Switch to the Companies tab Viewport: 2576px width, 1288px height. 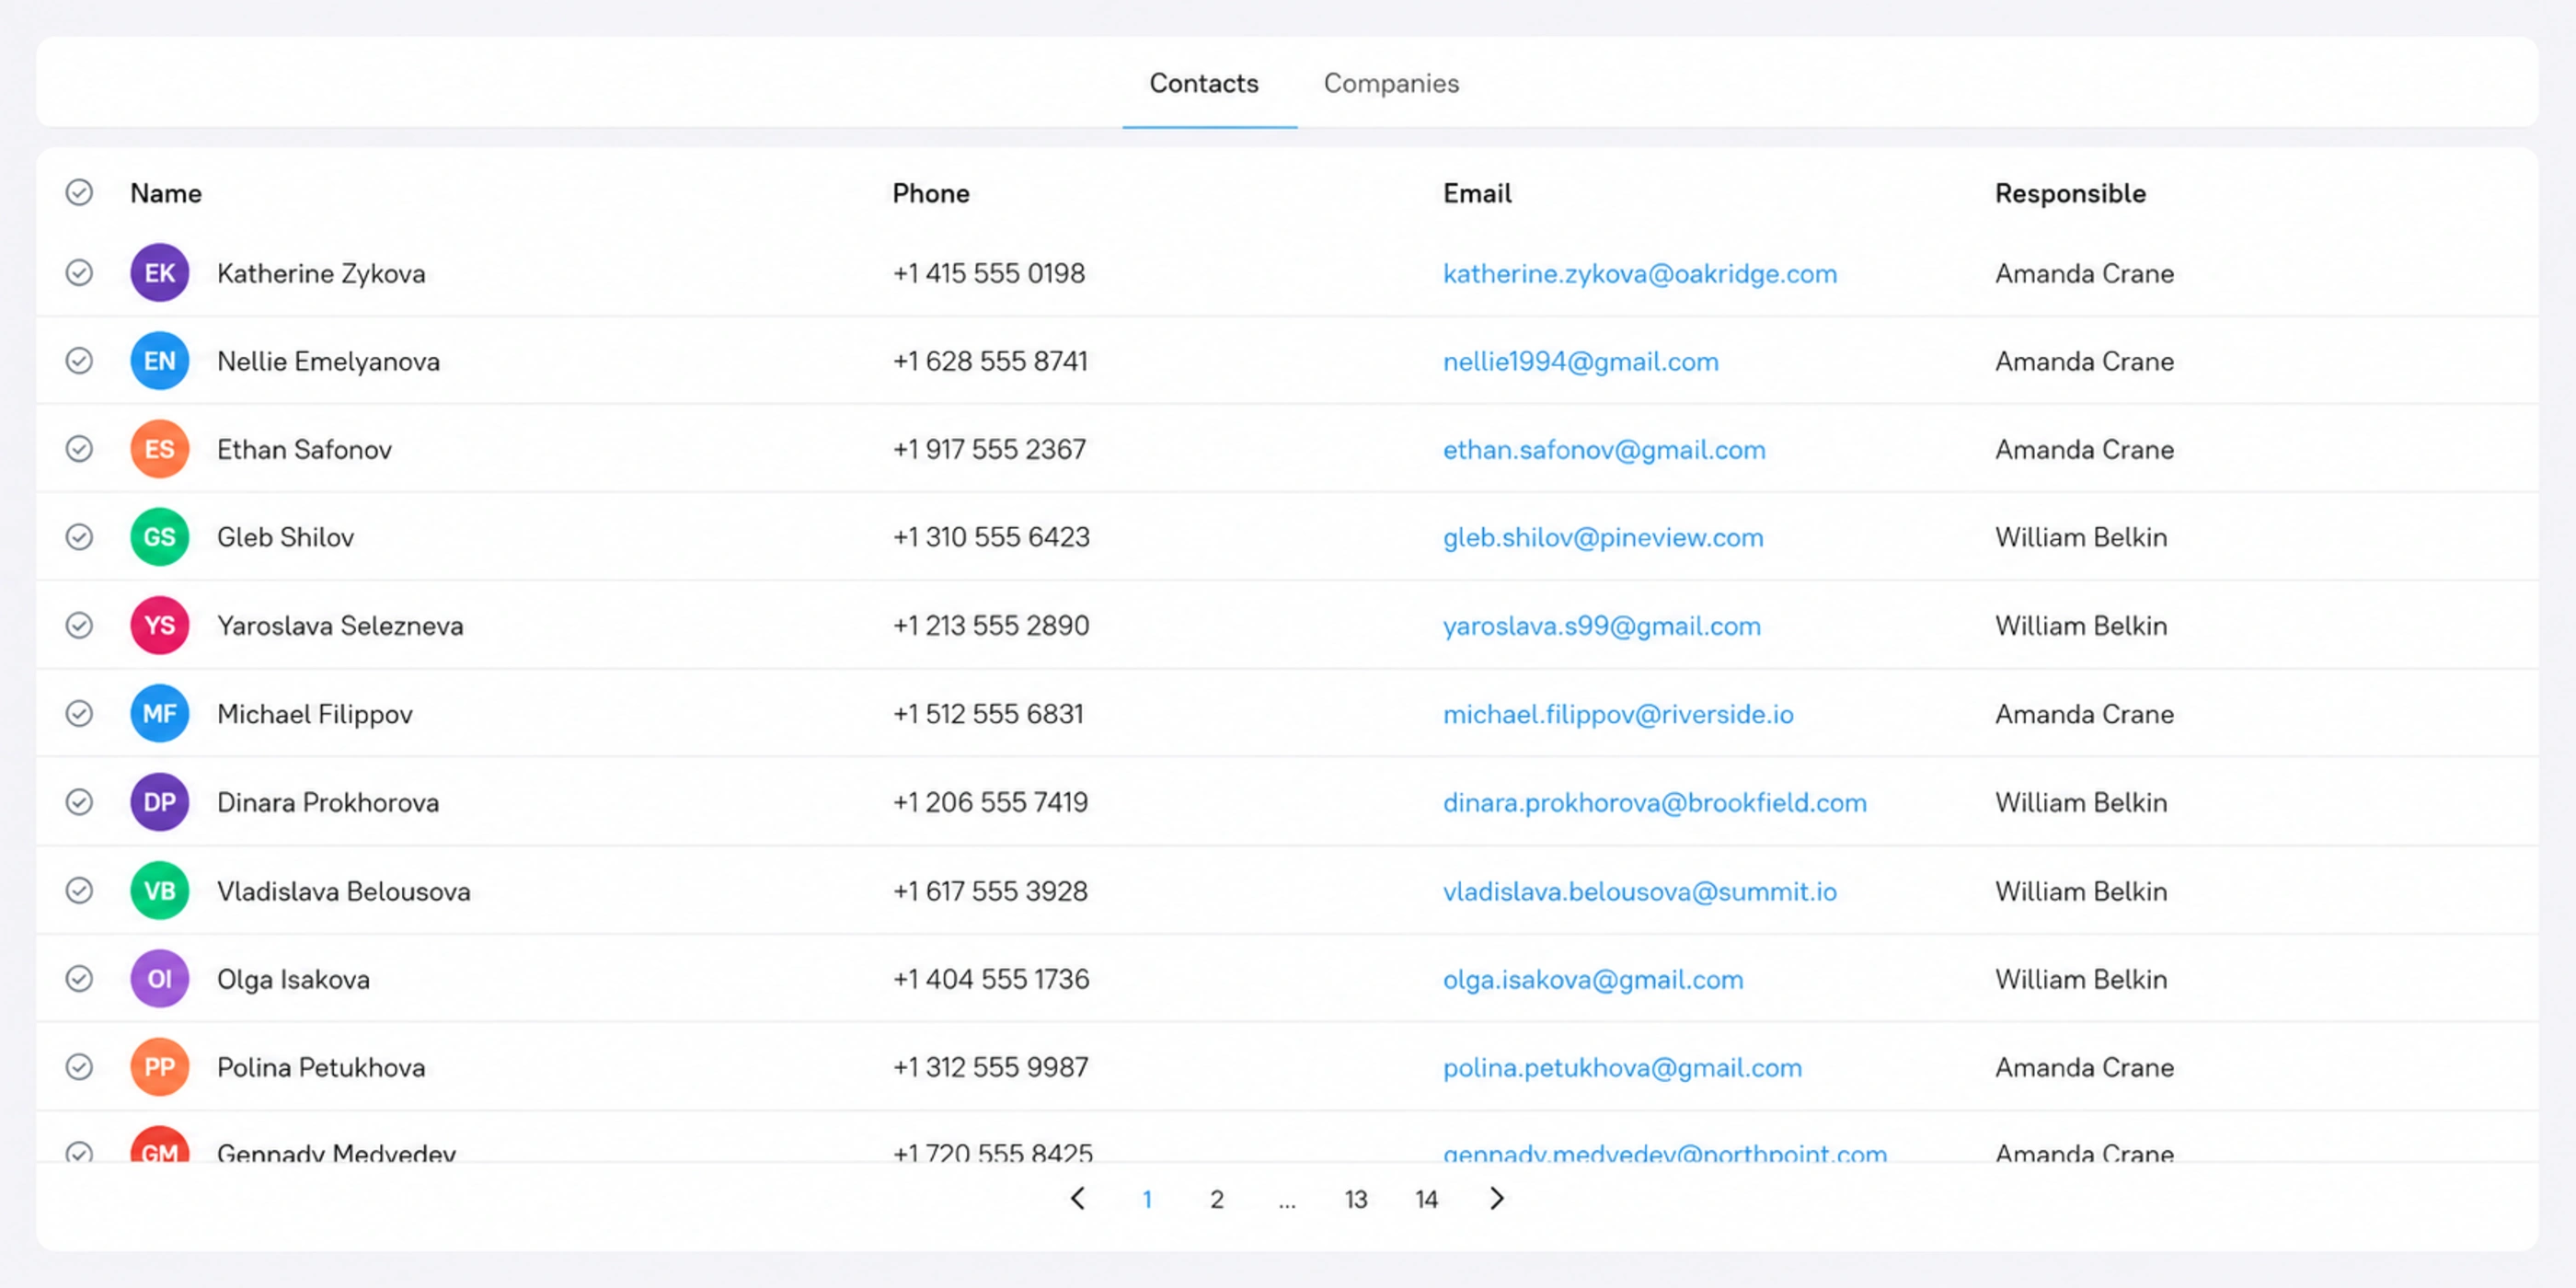(x=1391, y=83)
